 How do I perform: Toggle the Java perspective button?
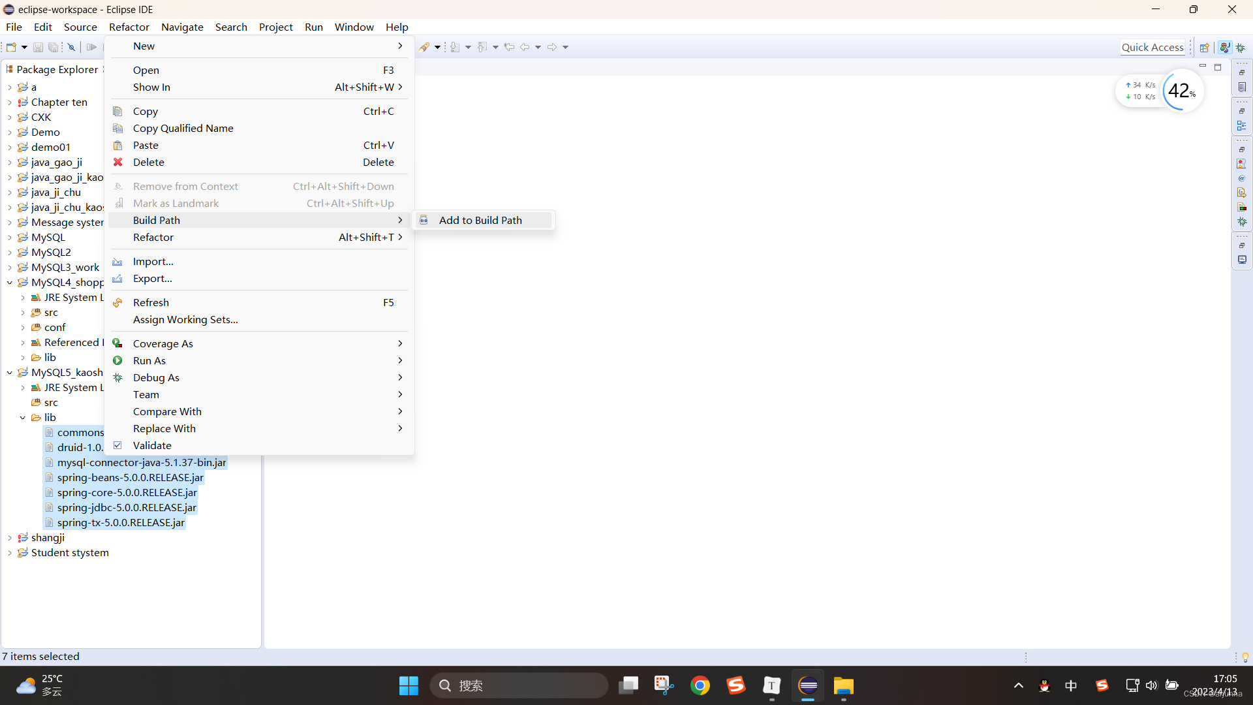1225,48
